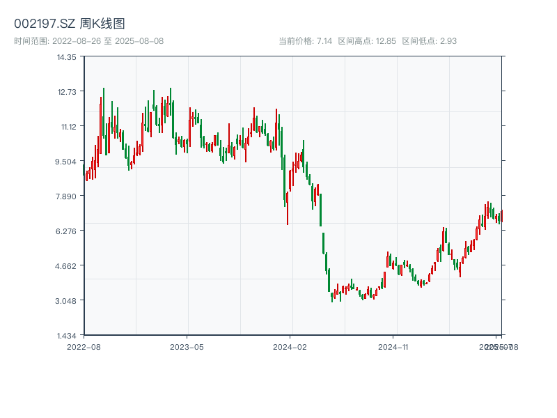Click the 7.890 y-axis label
The height and width of the screenshot is (418, 557).
(x=65, y=196)
